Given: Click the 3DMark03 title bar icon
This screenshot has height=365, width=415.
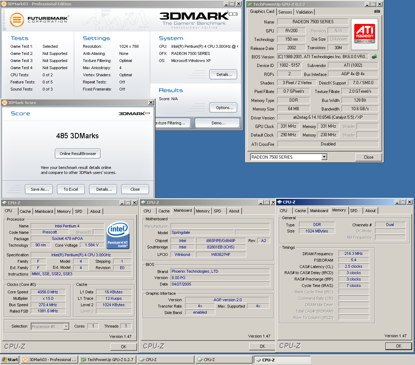Looking at the screenshot, I should [4, 4].
